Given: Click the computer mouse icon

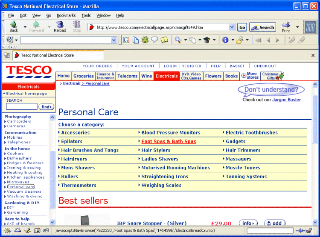Looking at the screenshot, I should pyautogui.click(x=192, y=40).
